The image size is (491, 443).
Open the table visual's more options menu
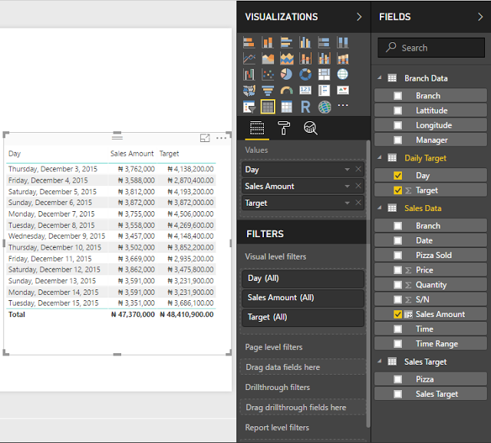[x=221, y=138]
